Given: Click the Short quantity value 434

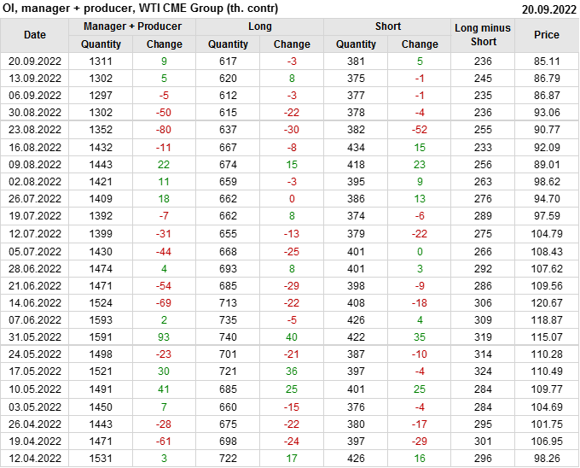Looking at the screenshot, I should [x=356, y=147].
